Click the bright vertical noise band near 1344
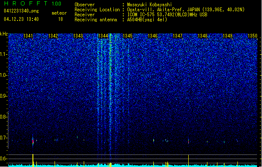The height and width of the screenshot is (167, 262). pos(110,94)
